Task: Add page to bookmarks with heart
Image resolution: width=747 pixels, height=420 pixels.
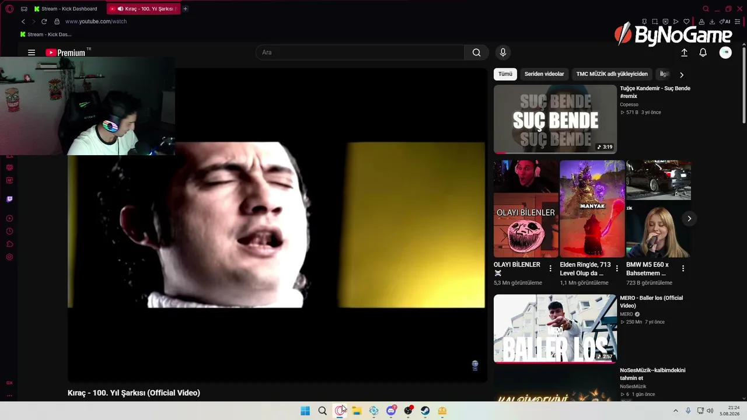Action: 686,22
